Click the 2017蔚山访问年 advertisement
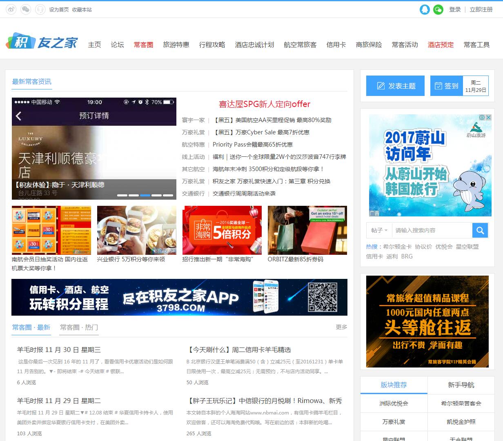Screen dimensions: 503x441 click(430, 165)
